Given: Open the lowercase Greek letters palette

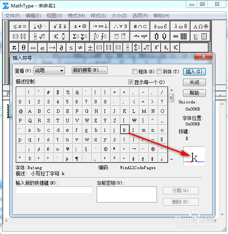Looking at the screenshot, I should 180,26.
